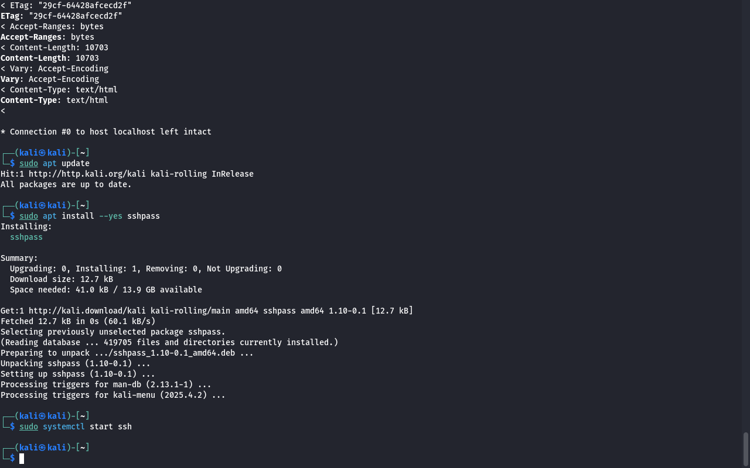The image size is (750, 468).
Task: Click the bold 'Content-Length' header text
Action: pyautogui.click(x=33, y=58)
